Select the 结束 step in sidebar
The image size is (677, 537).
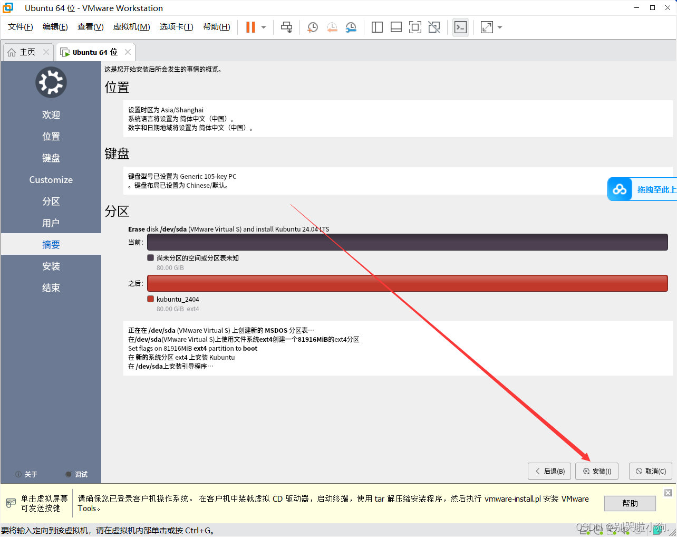[x=51, y=288]
